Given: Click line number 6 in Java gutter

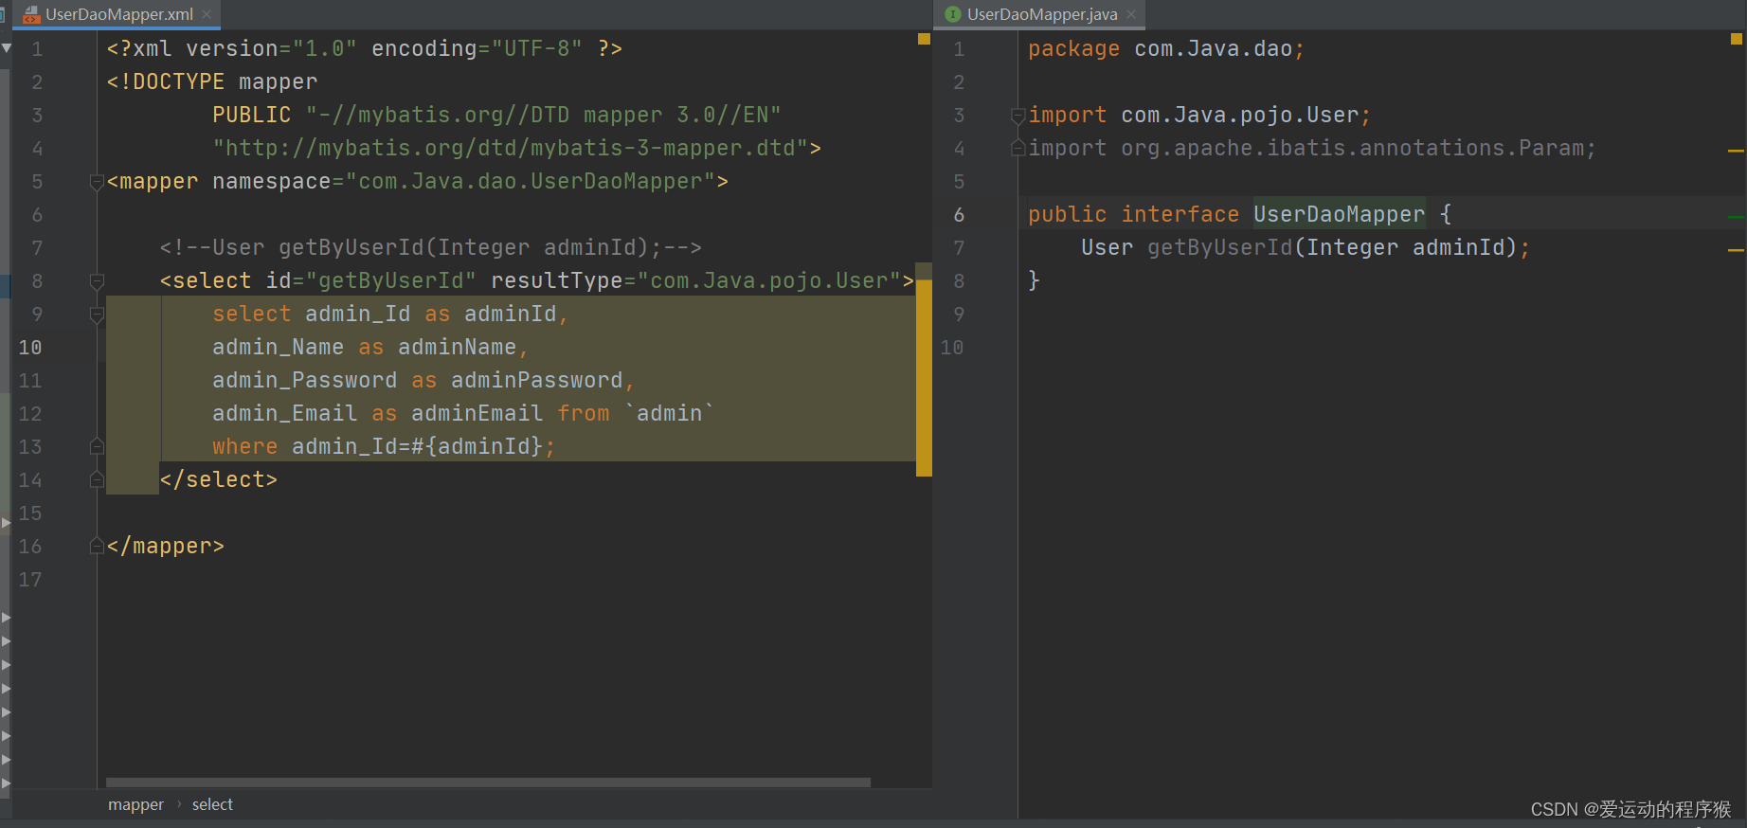Looking at the screenshot, I should [x=959, y=215].
